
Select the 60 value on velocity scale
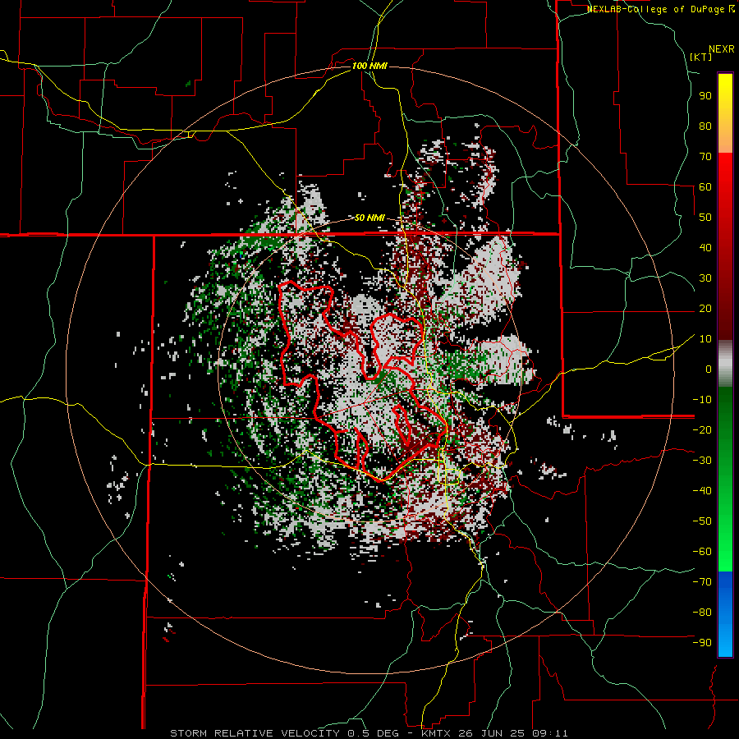coord(705,187)
